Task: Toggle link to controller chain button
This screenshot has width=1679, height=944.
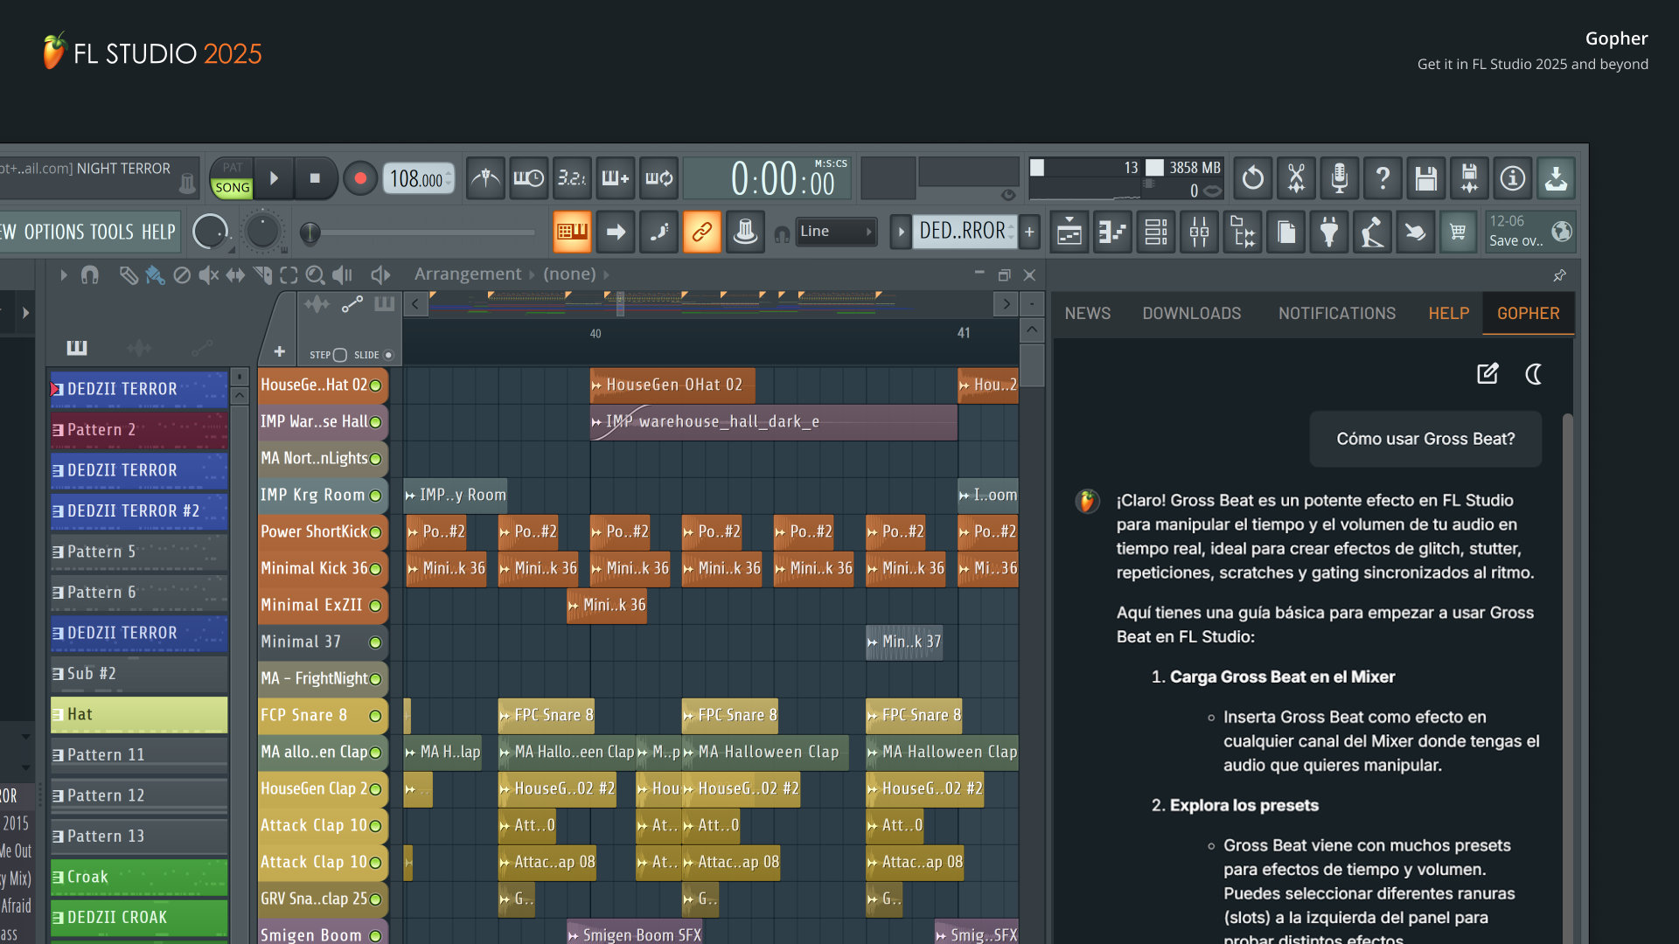Action: pos(701,232)
